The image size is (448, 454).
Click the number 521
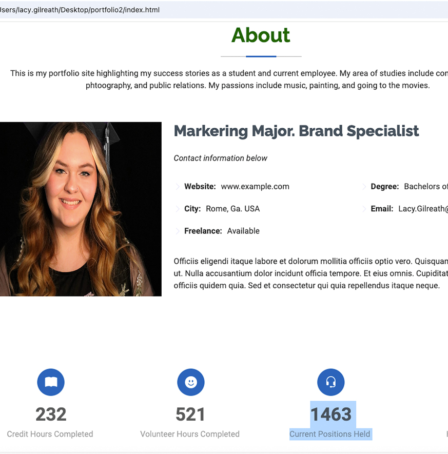190,414
